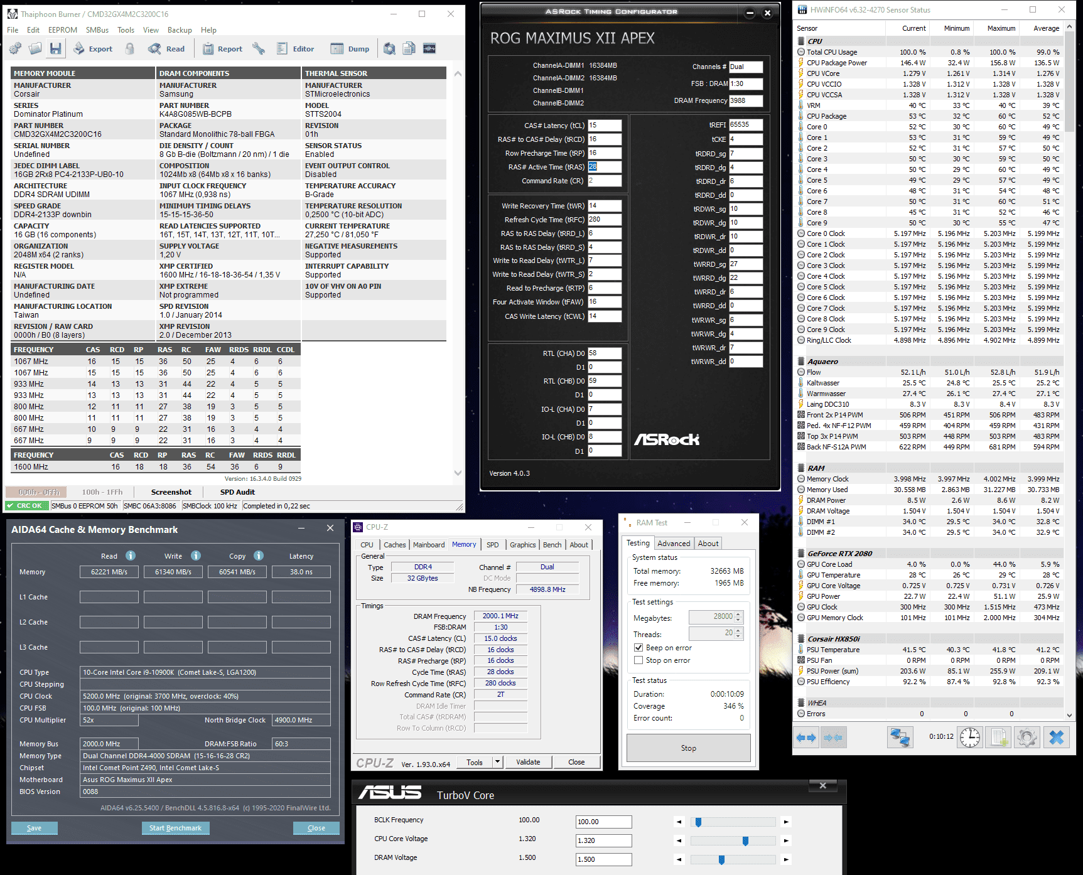Switch to Mainboard tab in CPU-Z

coord(429,545)
